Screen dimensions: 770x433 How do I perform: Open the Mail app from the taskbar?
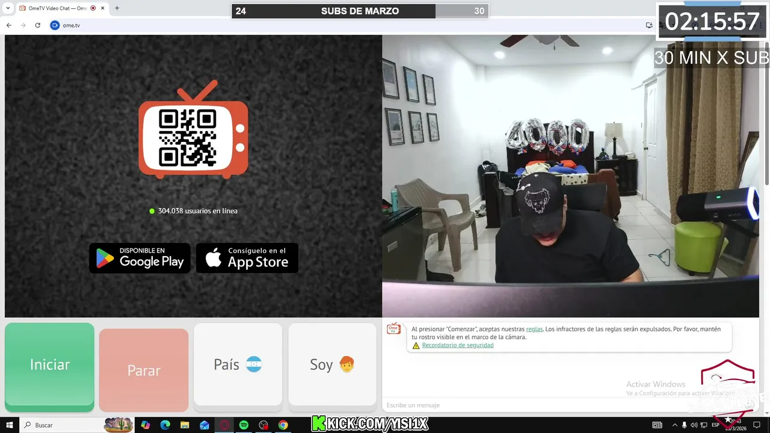pos(205,425)
